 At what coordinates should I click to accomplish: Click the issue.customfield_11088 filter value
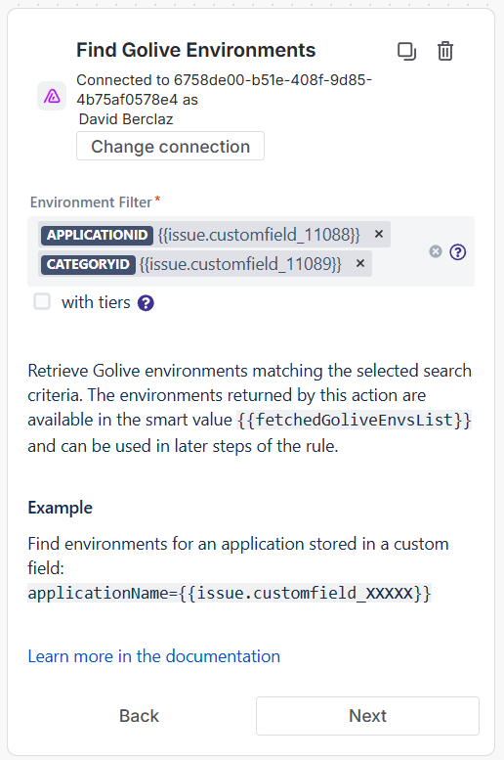(259, 235)
